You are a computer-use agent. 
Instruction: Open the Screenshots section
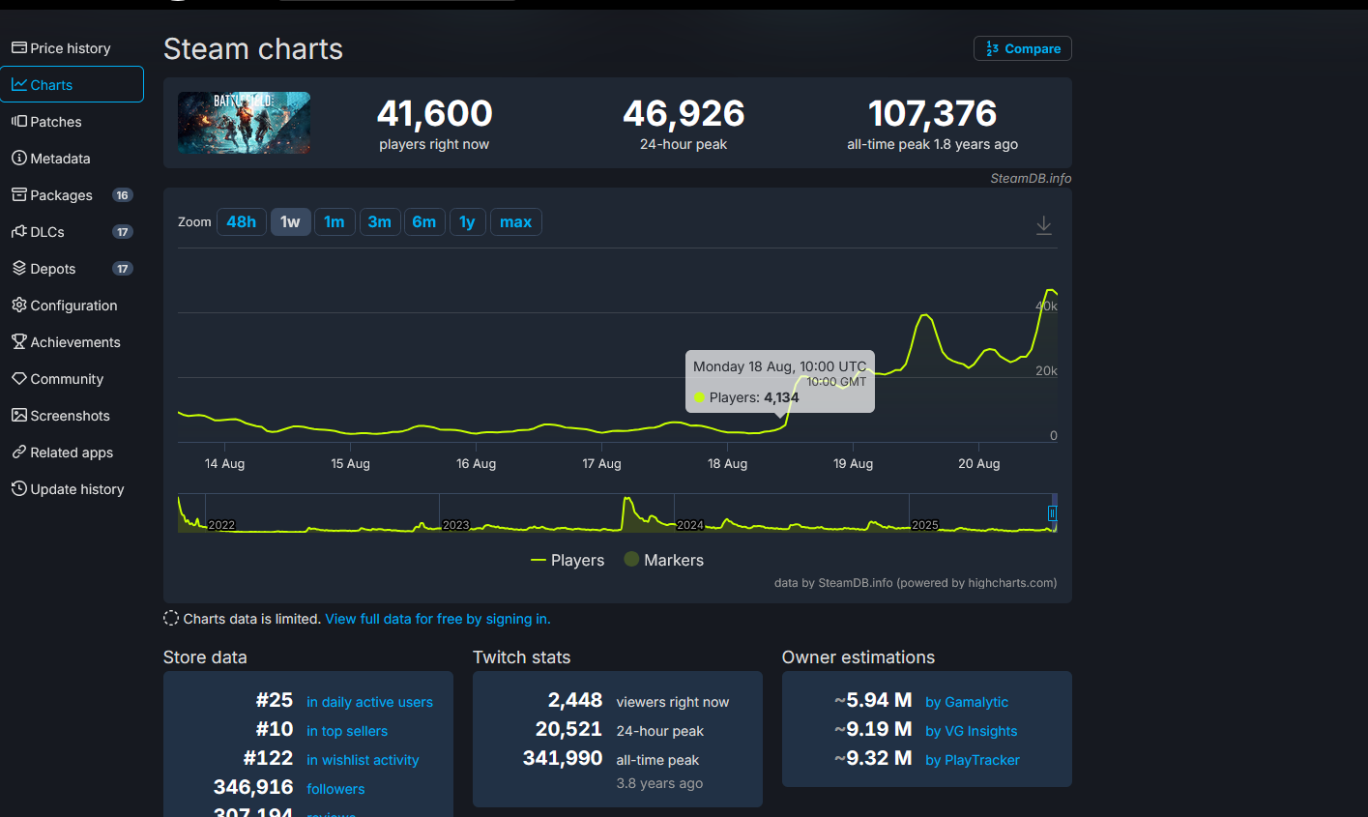tap(61, 416)
